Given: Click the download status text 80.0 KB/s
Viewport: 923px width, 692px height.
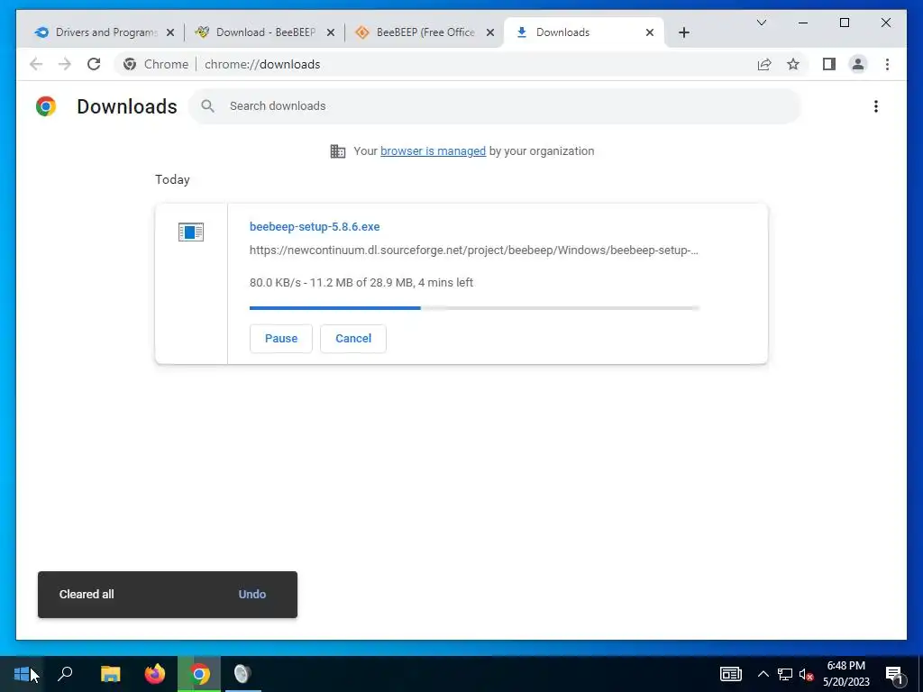Looking at the screenshot, I should click(361, 282).
